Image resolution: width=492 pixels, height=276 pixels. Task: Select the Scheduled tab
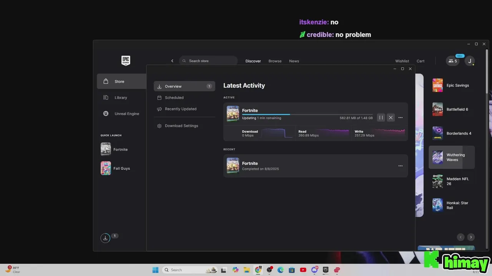pyautogui.click(x=184, y=97)
